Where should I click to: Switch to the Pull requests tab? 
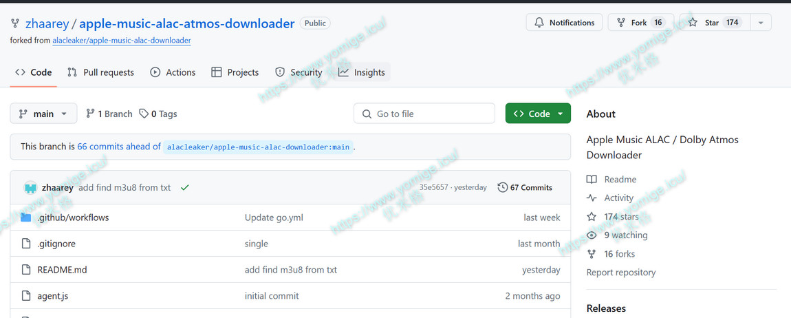[100, 72]
